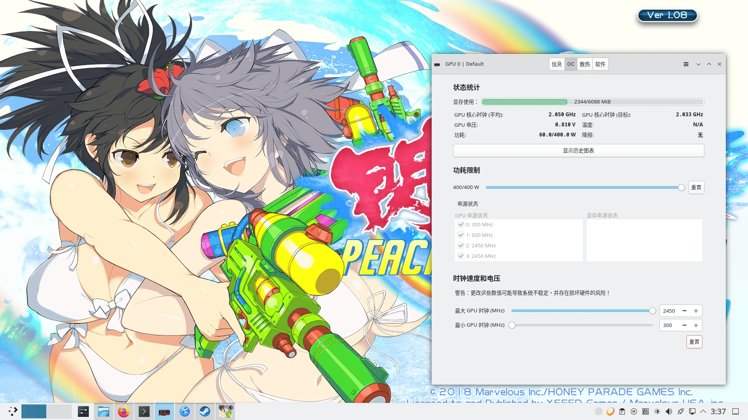
Task: Click the max GPU clock slider handle
Action: click(x=652, y=311)
